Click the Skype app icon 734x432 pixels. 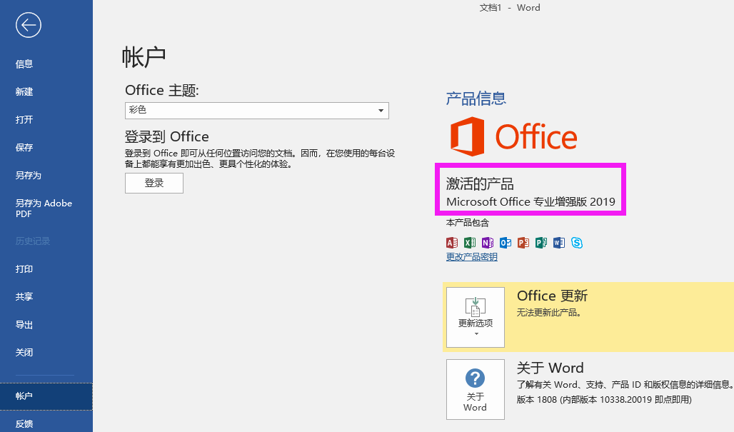point(577,243)
